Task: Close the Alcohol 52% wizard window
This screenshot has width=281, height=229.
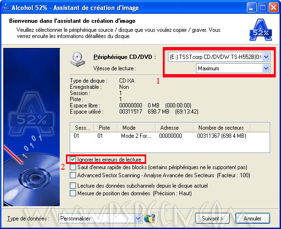Action: 274,8
